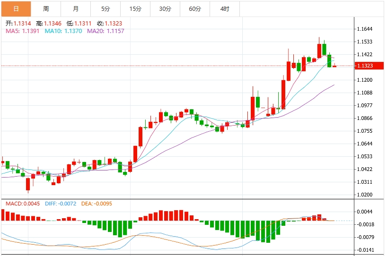Click the 1.0422 price axis label
Image resolution: width=387 pixels, height=256 pixels.
click(365, 169)
